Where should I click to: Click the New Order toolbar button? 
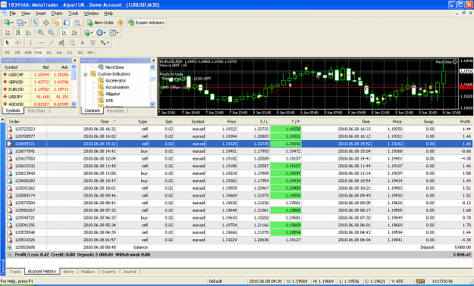(x=100, y=23)
